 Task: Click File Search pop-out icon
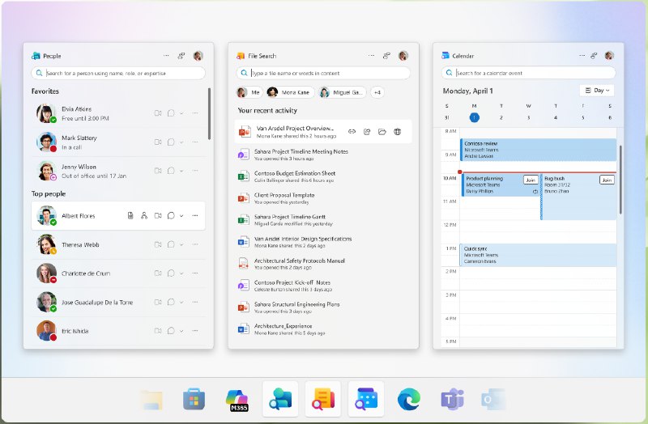click(x=386, y=56)
